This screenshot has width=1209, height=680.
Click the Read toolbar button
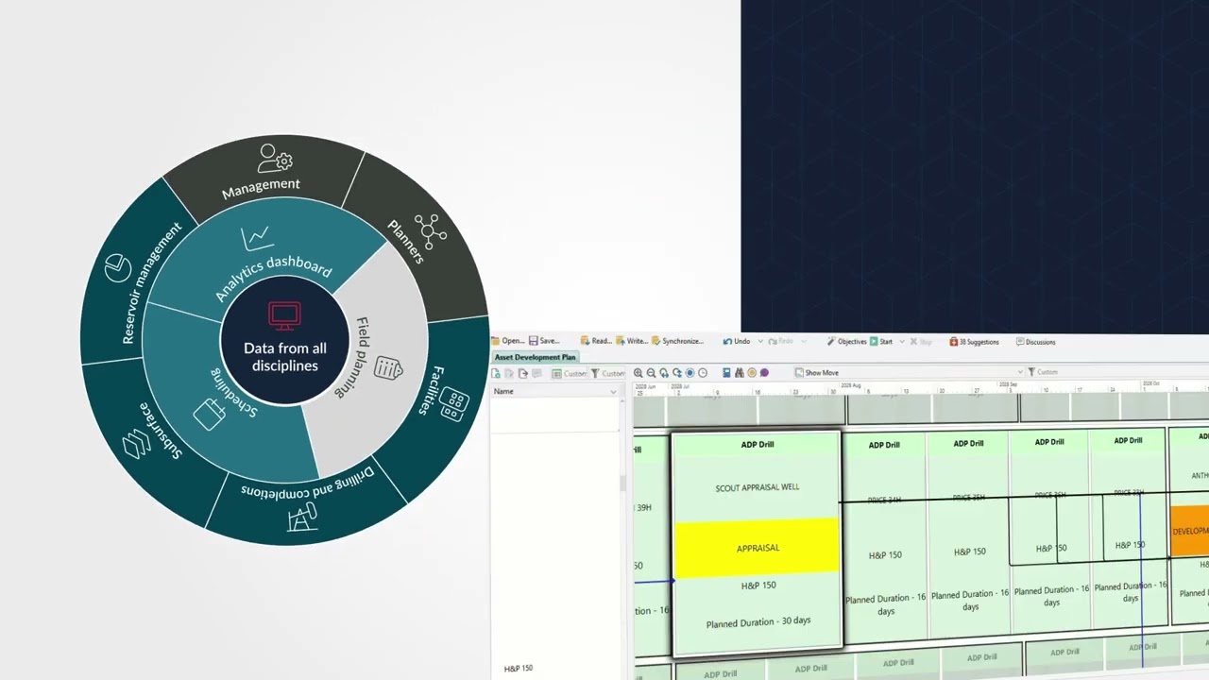(x=596, y=341)
